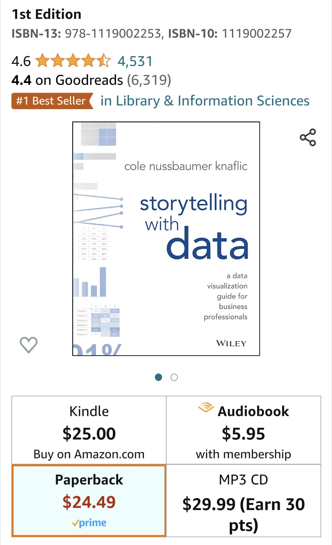Tap the $5.95 Audiobook price

pos(243,434)
